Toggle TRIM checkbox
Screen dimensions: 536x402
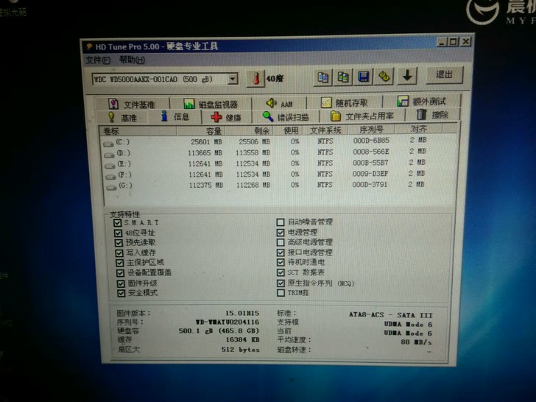281,293
